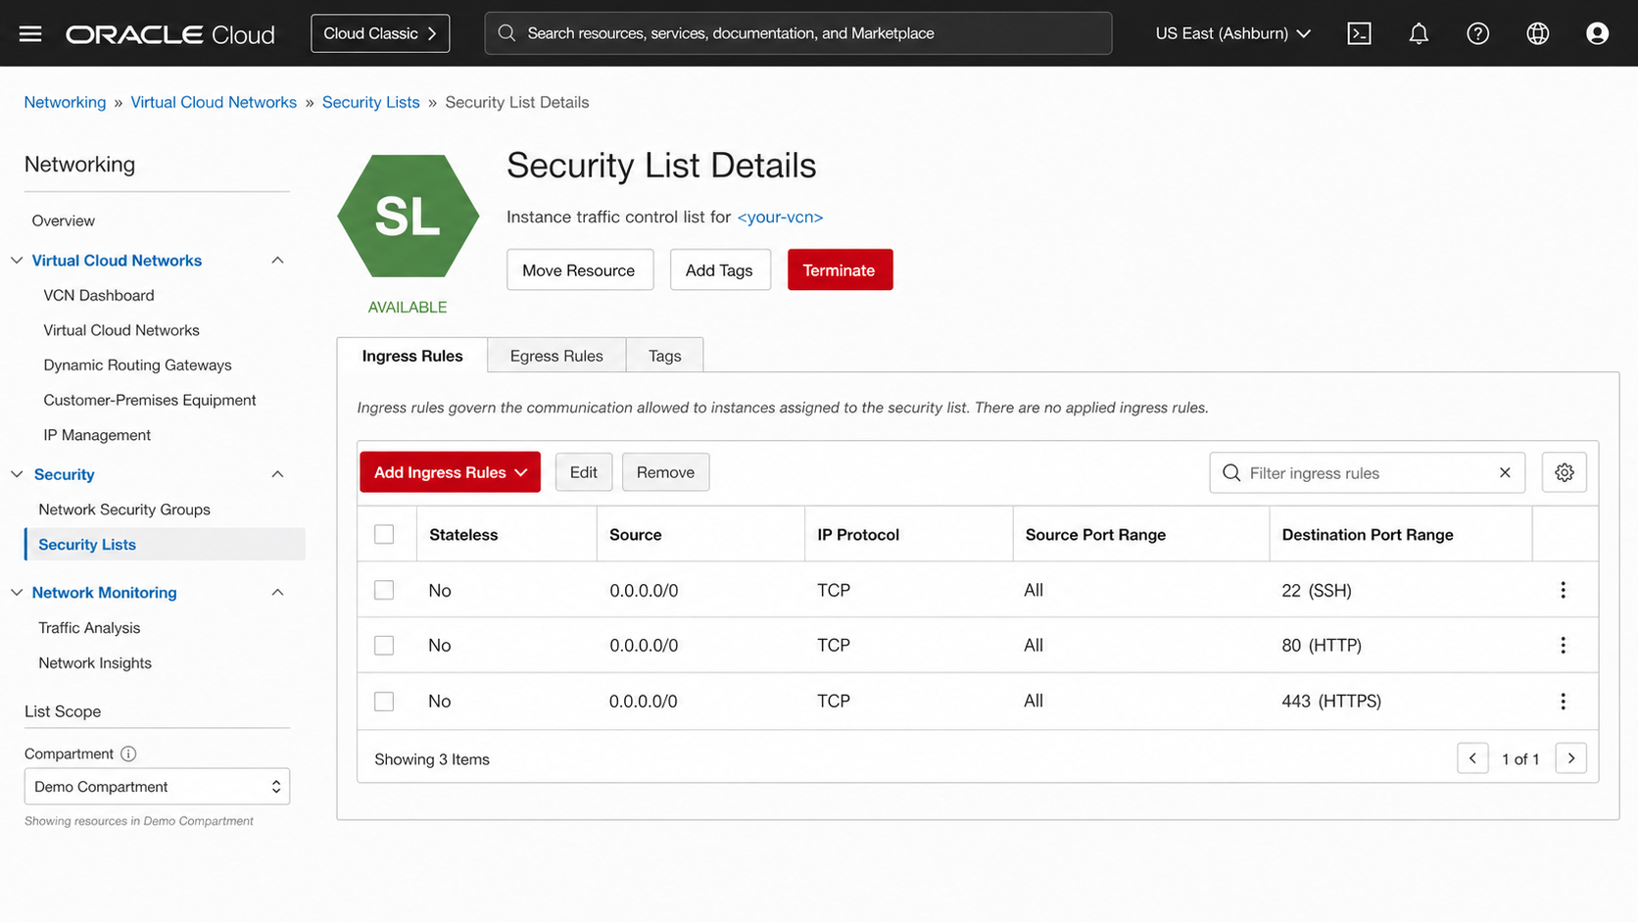Go to previous page of rules

[x=1472, y=758]
